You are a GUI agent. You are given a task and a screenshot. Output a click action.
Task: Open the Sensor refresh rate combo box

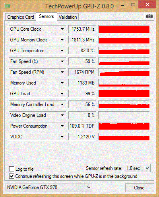coord(138,168)
